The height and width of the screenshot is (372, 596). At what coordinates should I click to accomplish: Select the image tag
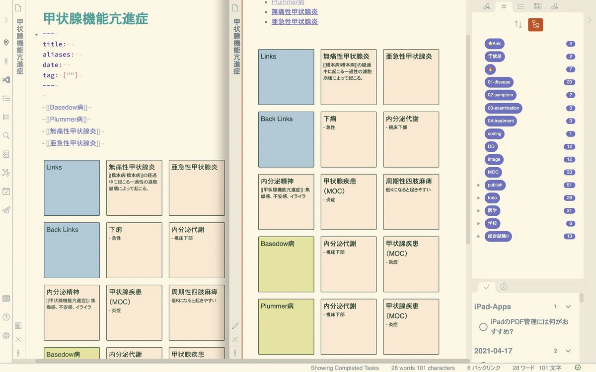(x=494, y=159)
